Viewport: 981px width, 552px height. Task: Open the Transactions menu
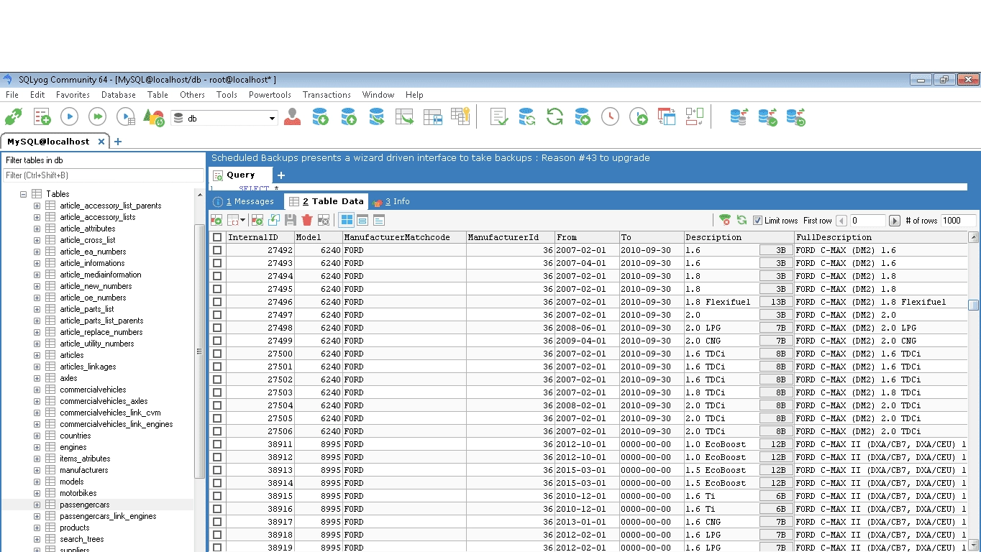pyautogui.click(x=327, y=95)
